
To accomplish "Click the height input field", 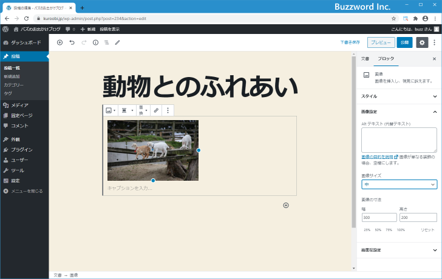I will [418, 217].
